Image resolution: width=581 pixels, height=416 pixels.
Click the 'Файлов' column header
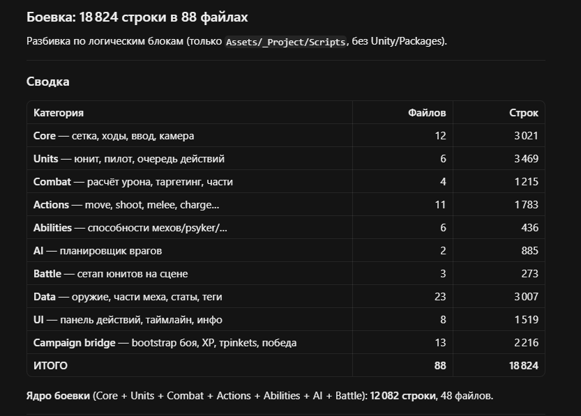[427, 112]
